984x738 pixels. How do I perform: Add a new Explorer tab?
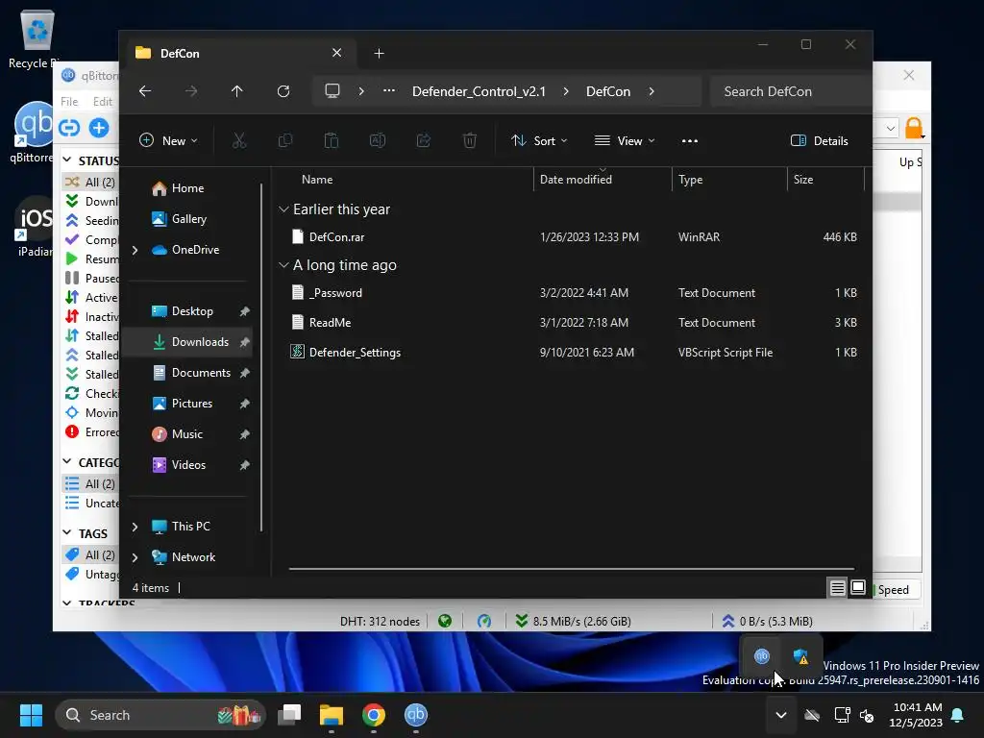(x=379, y=54)
